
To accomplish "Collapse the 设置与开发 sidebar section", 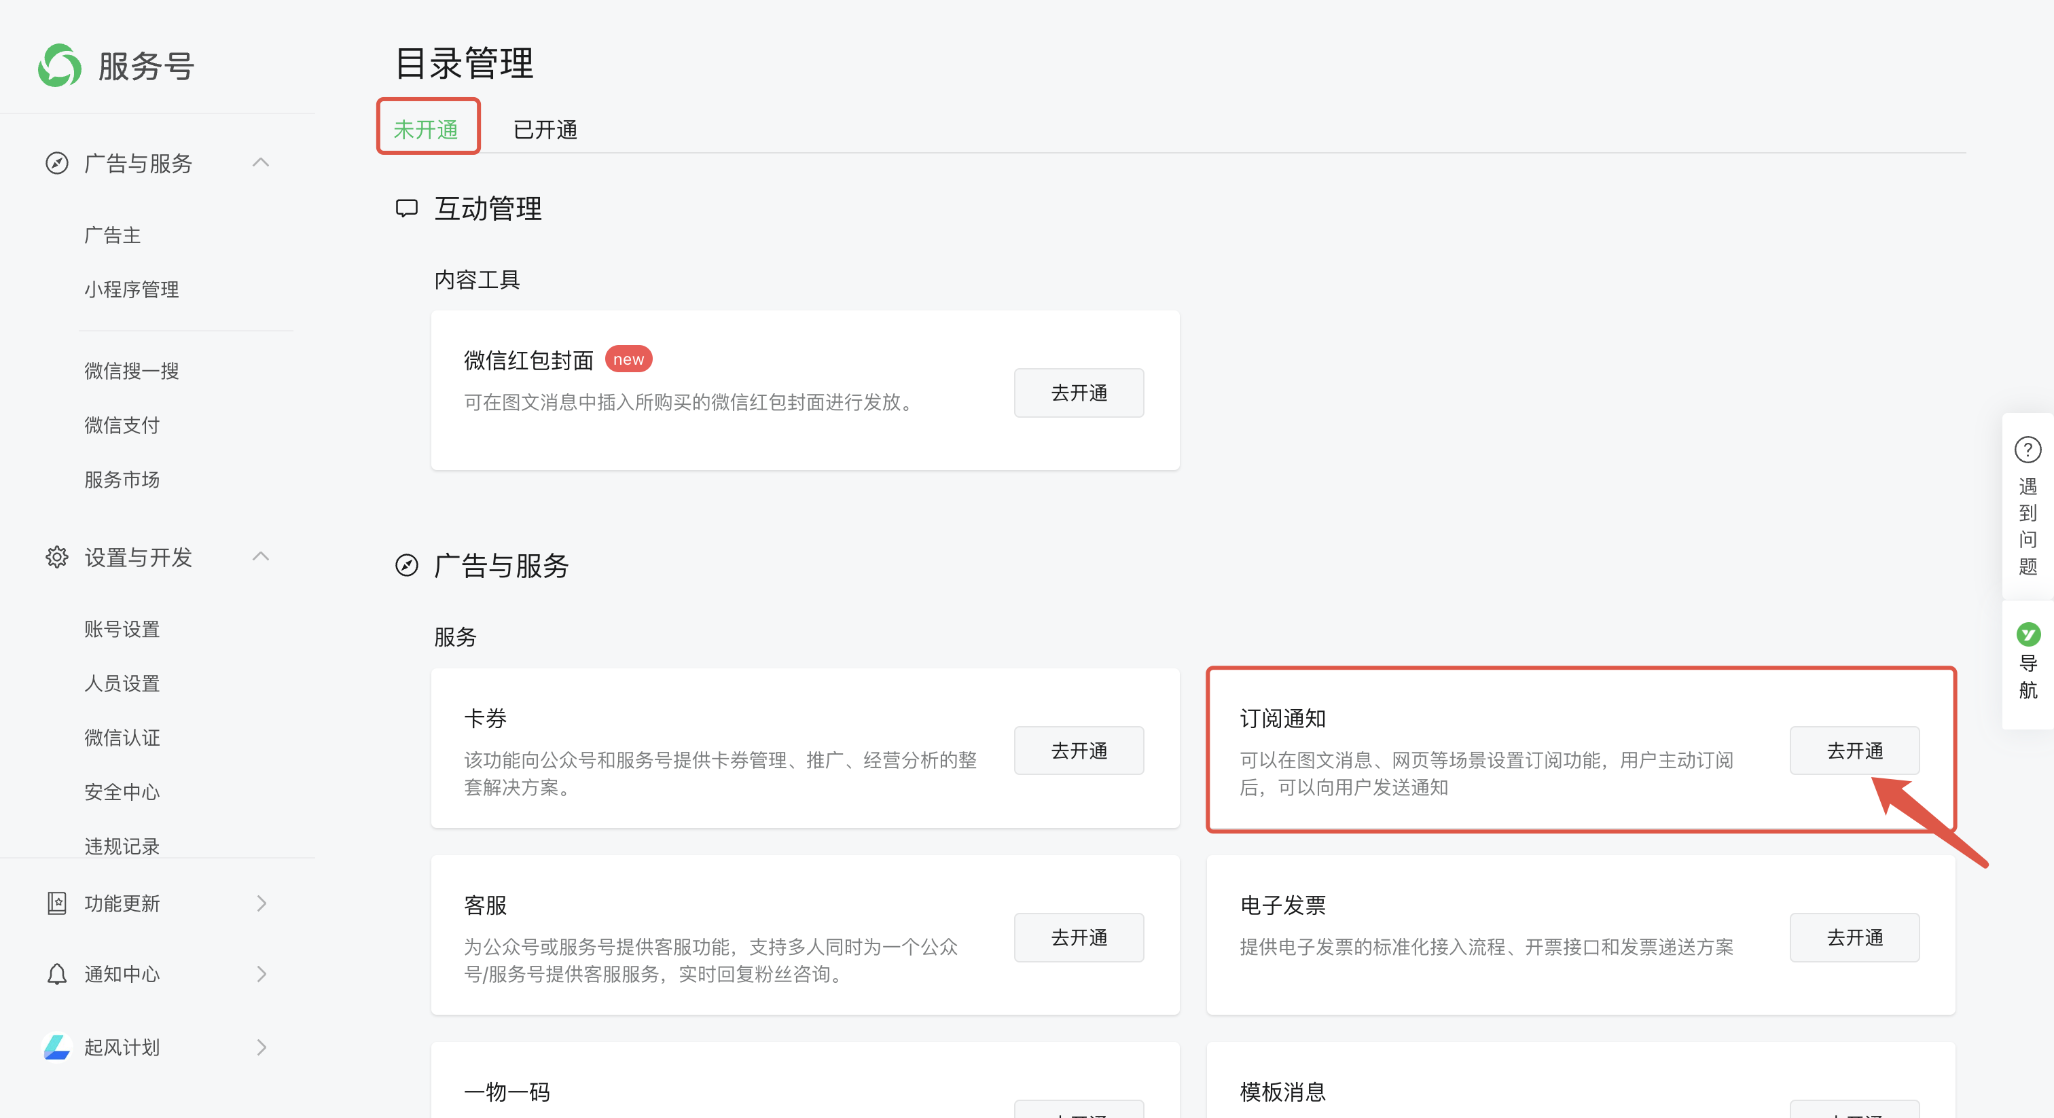I will (x=261, y=556).
